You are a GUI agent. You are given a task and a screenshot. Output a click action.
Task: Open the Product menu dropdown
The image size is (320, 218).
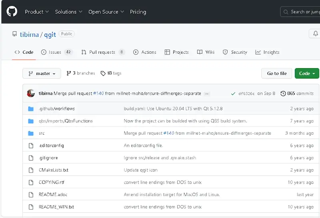[37, 12]
